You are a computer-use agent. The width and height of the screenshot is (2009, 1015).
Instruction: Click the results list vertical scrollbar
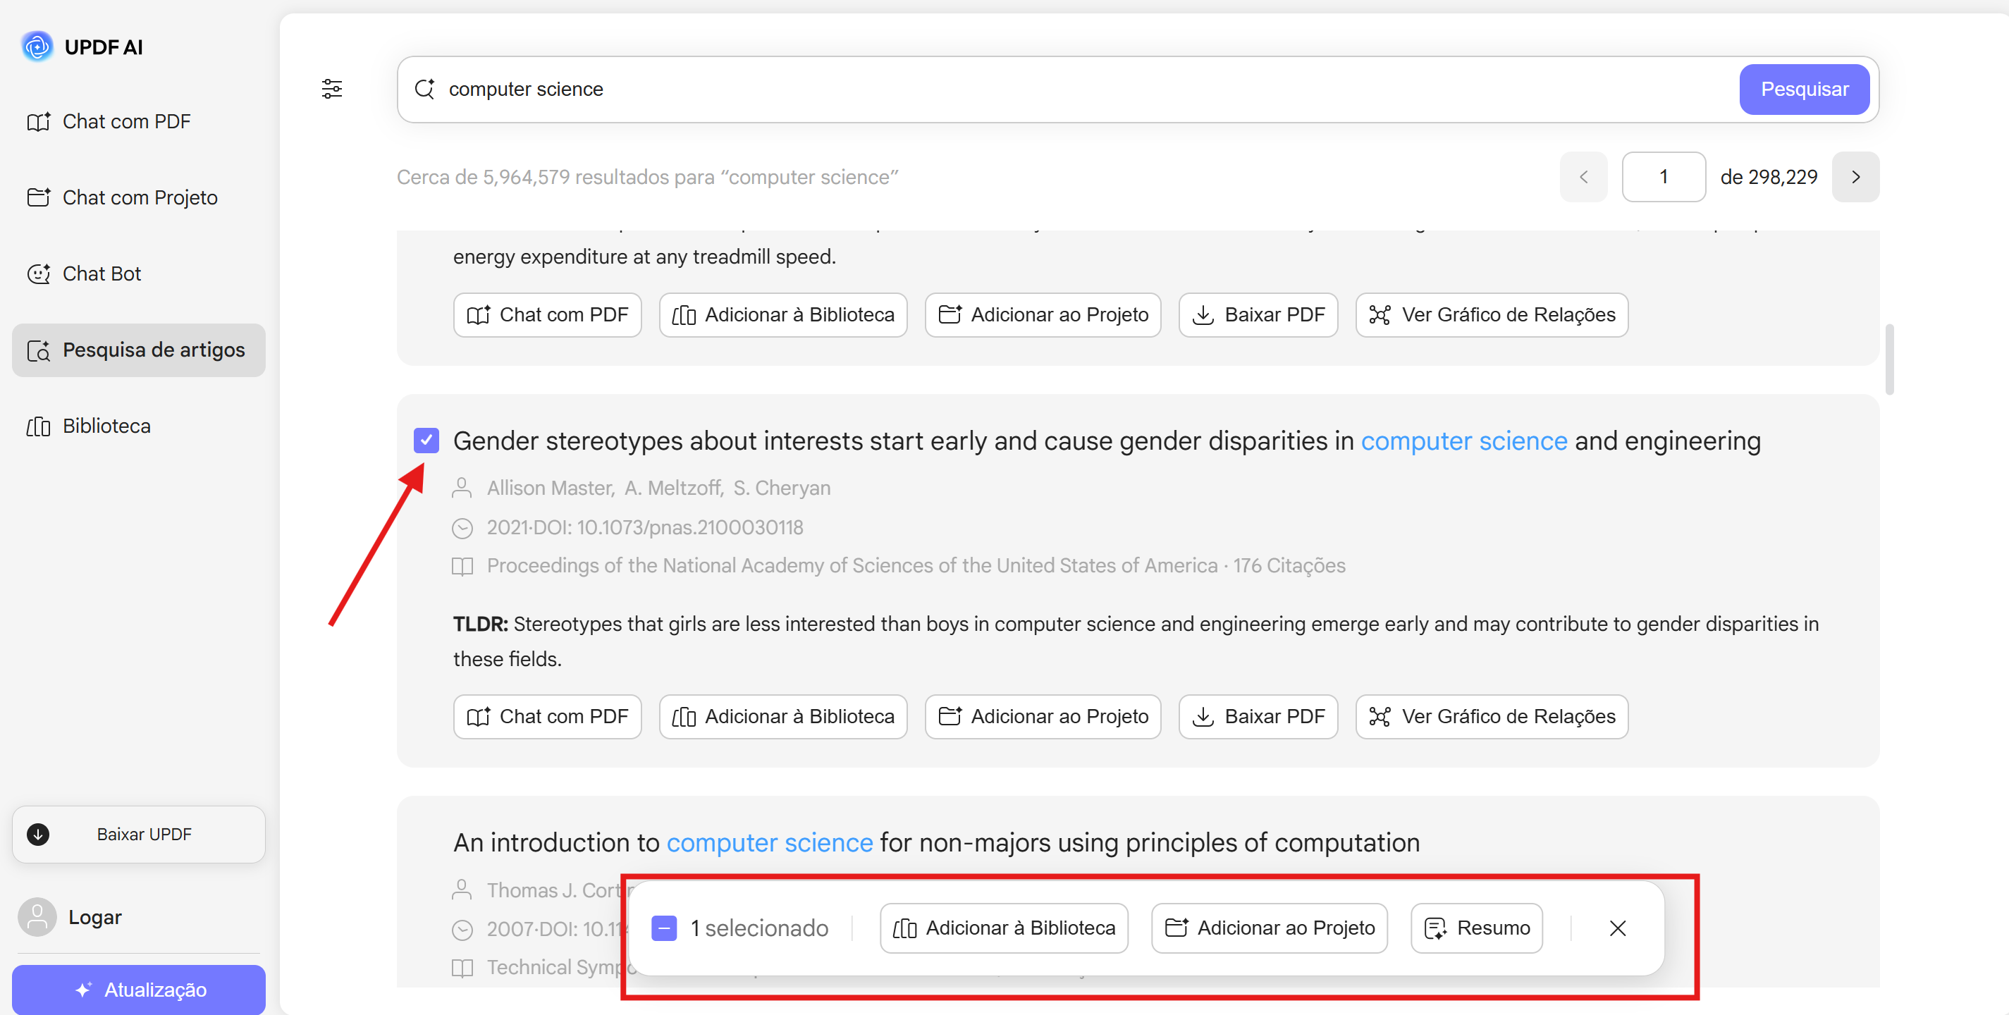point(1889,359)
